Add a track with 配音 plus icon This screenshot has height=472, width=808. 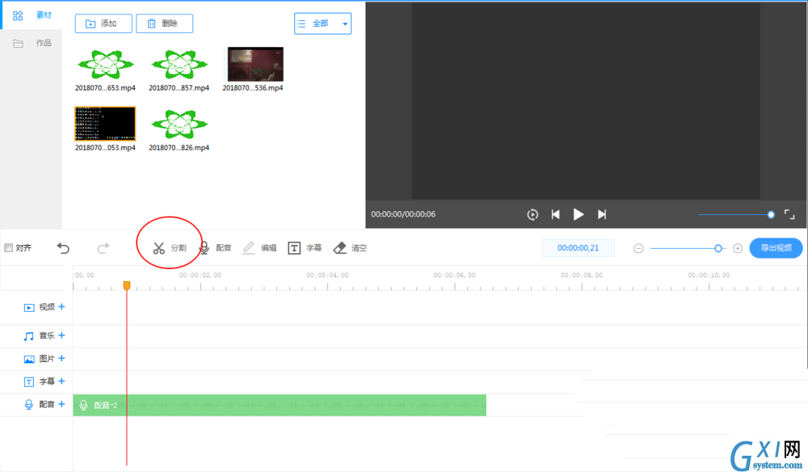62,404
